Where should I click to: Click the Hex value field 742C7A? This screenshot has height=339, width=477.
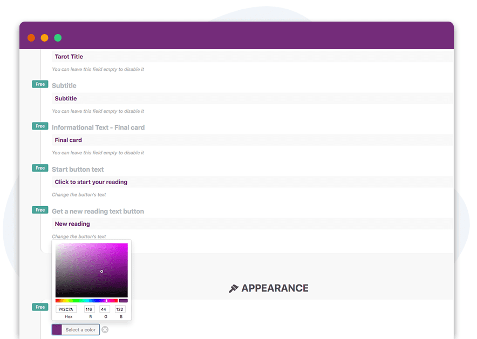pos(66,309)
